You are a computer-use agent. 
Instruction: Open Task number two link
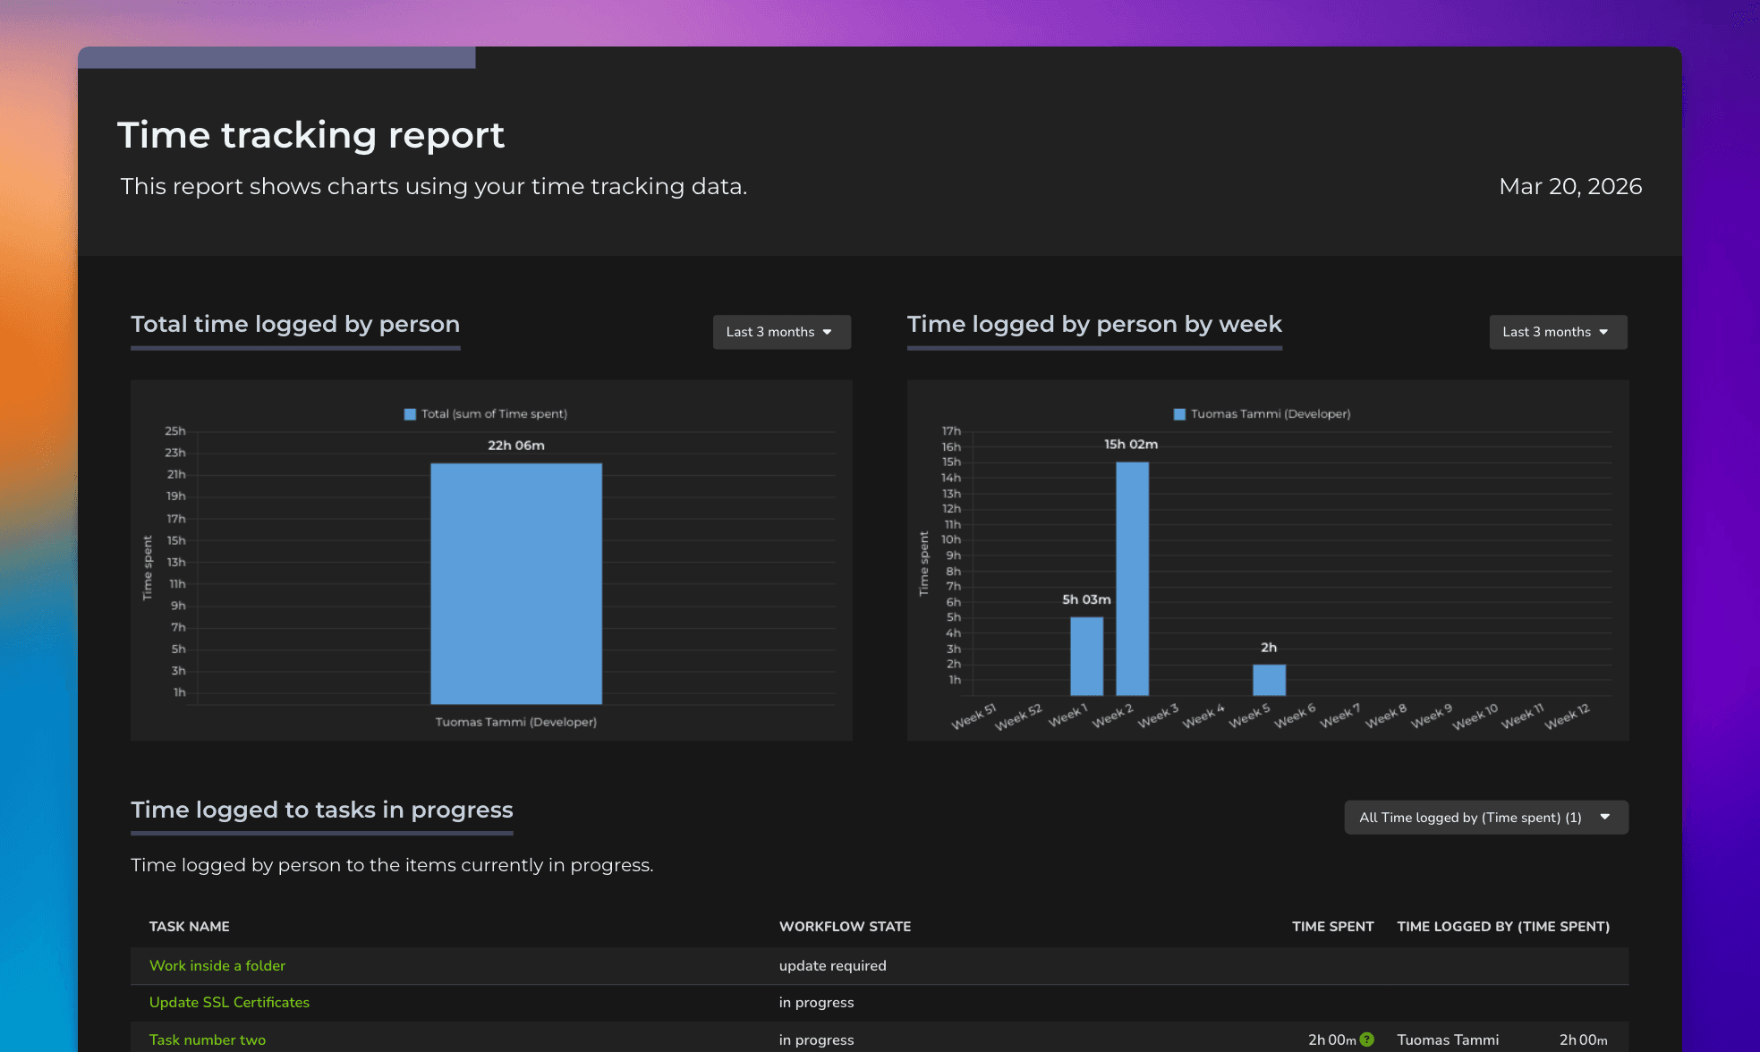[208, 1039]
